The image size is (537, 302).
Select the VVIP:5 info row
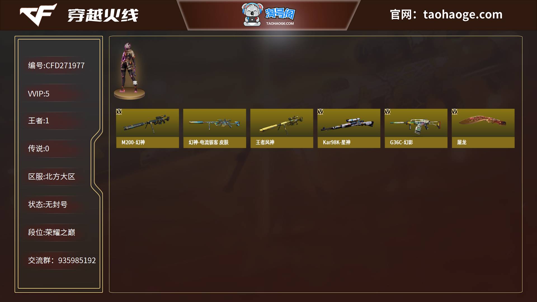tap(39, 94)
